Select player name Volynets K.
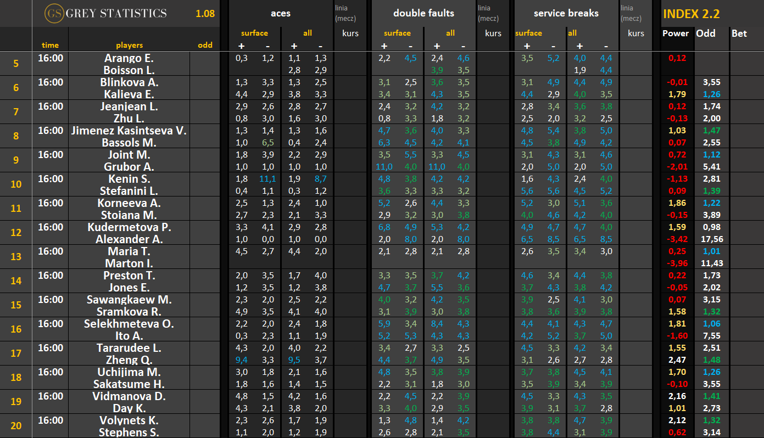Image resolution: width=764 pixels, height=438 pixels. tap(129, 420)
